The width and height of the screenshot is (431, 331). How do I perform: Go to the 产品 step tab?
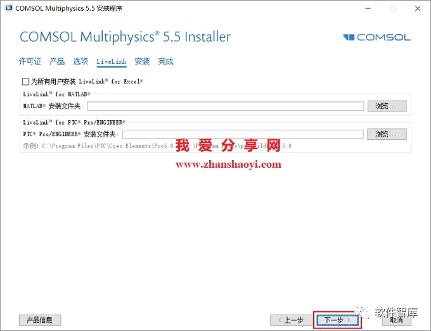pos(57,61)
